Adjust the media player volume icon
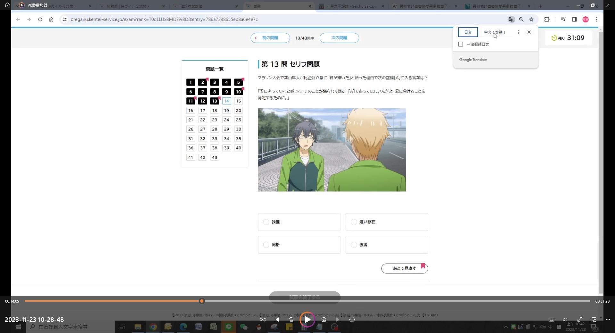Image resolution: width=615 pixels, height=333 pixels. click(x=565, y=320)
